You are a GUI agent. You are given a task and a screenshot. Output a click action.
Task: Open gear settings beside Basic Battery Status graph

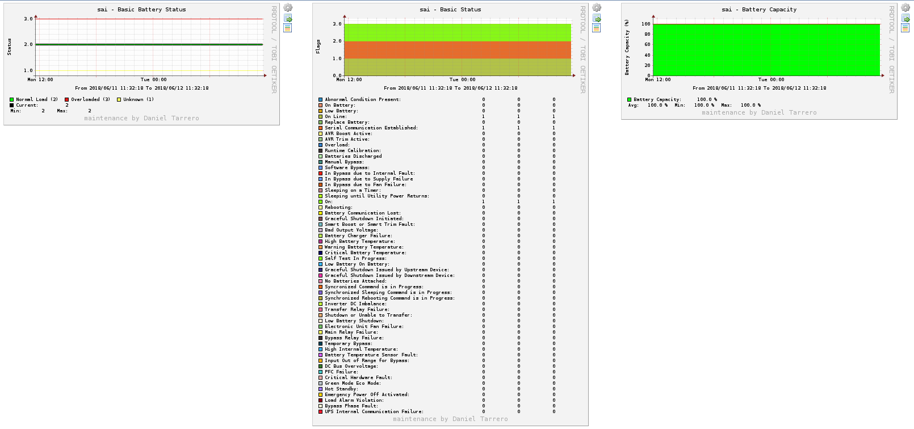pyautogui.click(x=288, y=7)
